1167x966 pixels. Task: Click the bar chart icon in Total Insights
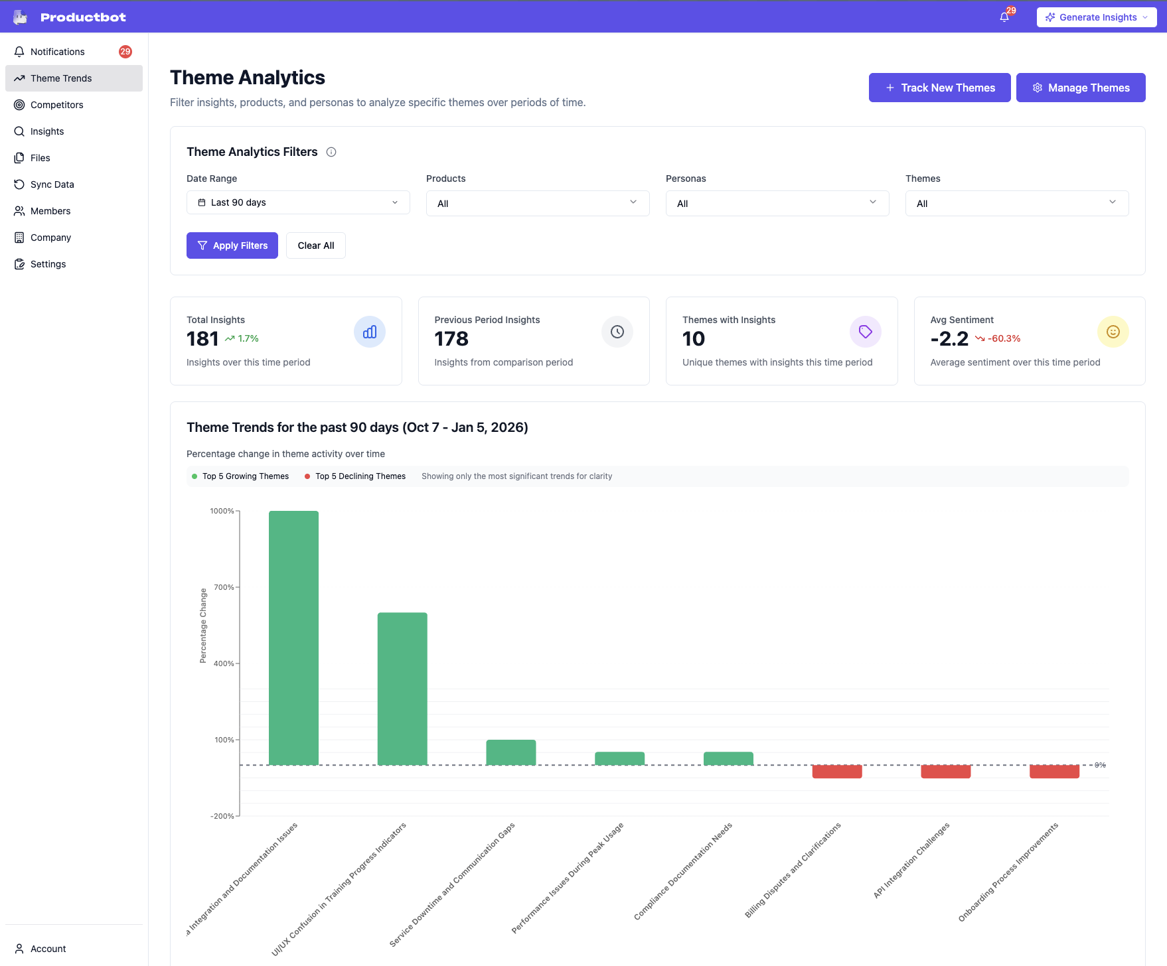click(x=370, y=332)
